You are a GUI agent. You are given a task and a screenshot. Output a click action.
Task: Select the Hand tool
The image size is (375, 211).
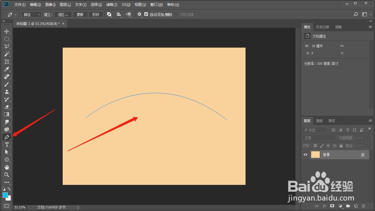pos(7,167)
